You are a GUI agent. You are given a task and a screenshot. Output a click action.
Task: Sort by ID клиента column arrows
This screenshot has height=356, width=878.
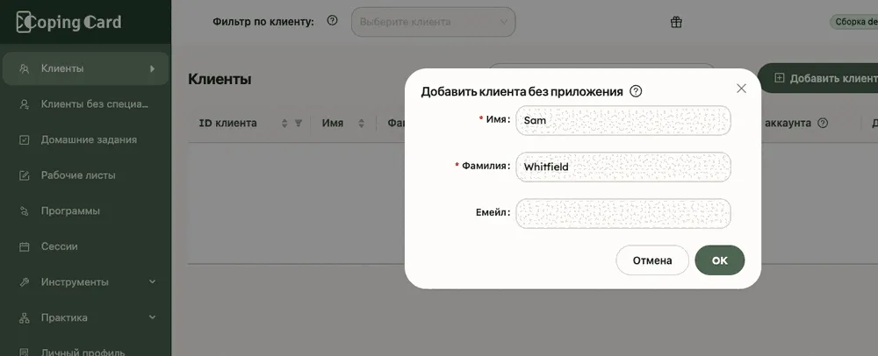(x=284, y=123)
